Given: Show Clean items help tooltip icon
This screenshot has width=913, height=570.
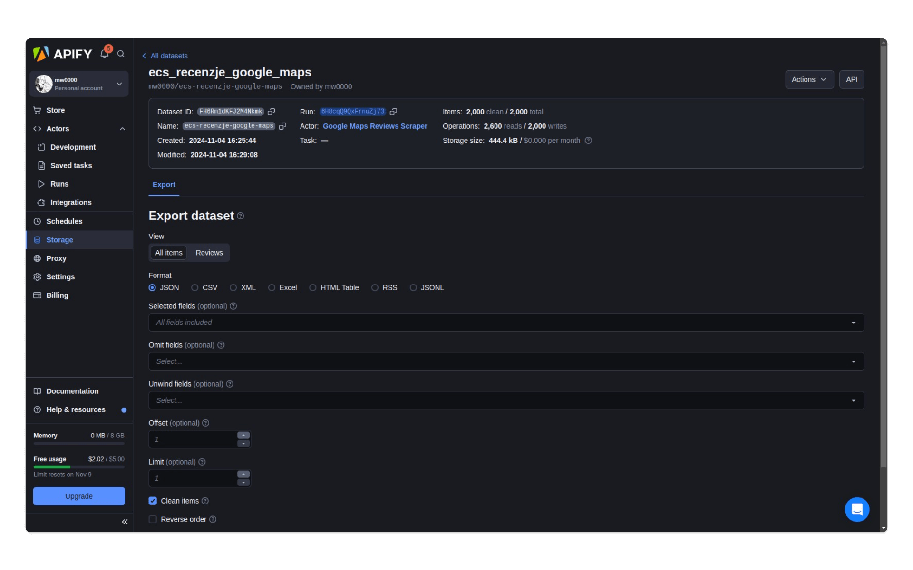Looking at the screenshot, I should [205, 501].
